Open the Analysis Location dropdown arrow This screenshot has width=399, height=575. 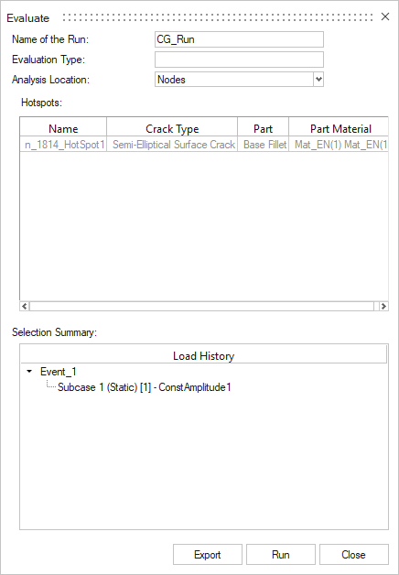point(318,80)
